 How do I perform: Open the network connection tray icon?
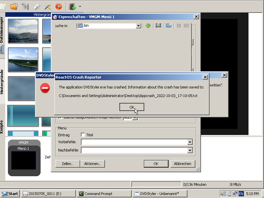(x=235, y=194)
